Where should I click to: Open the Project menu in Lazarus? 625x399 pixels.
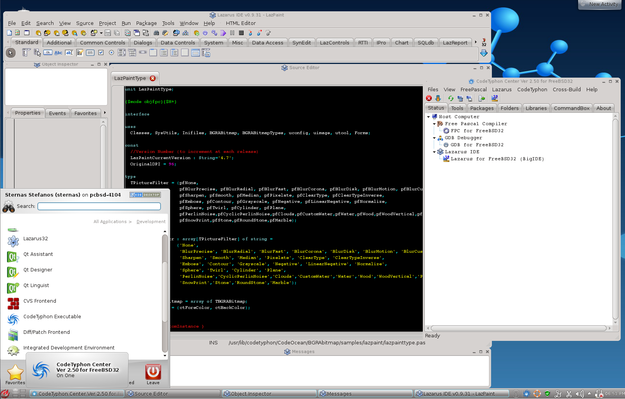click(107, 23)
